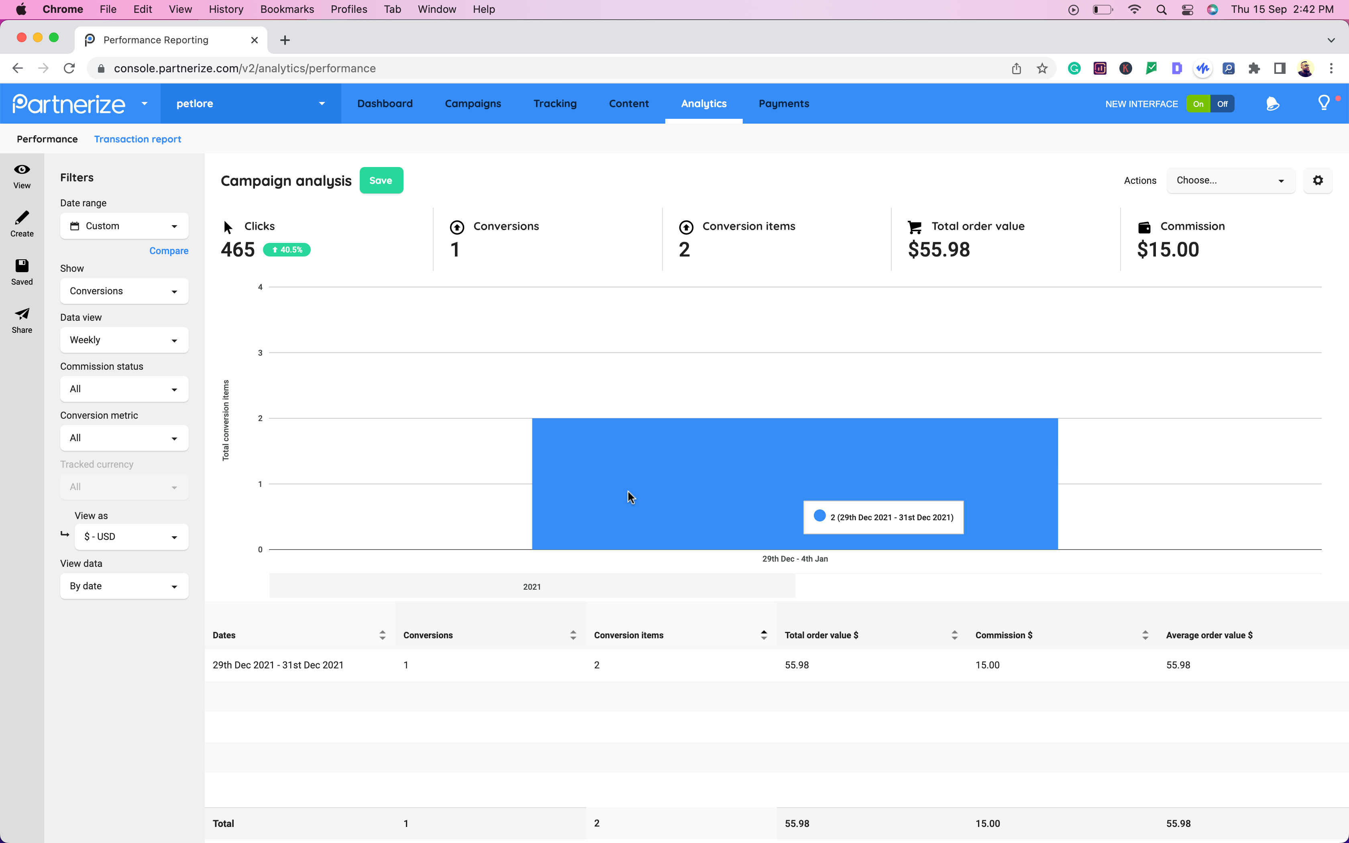Open the View sidebar panel
The width and height of the screenshot is (1349, 843).
(22, 177)
